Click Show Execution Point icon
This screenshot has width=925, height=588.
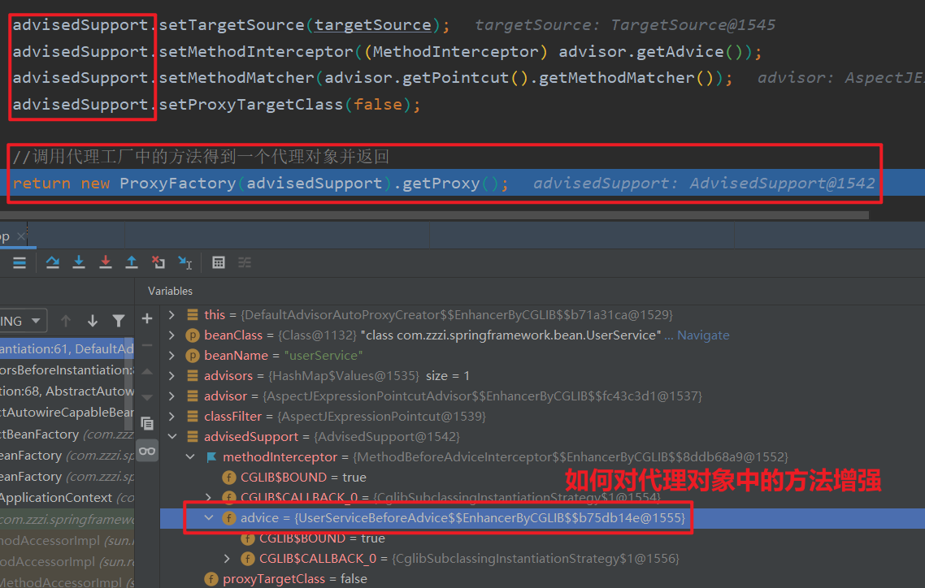click(x=20, y=262)
